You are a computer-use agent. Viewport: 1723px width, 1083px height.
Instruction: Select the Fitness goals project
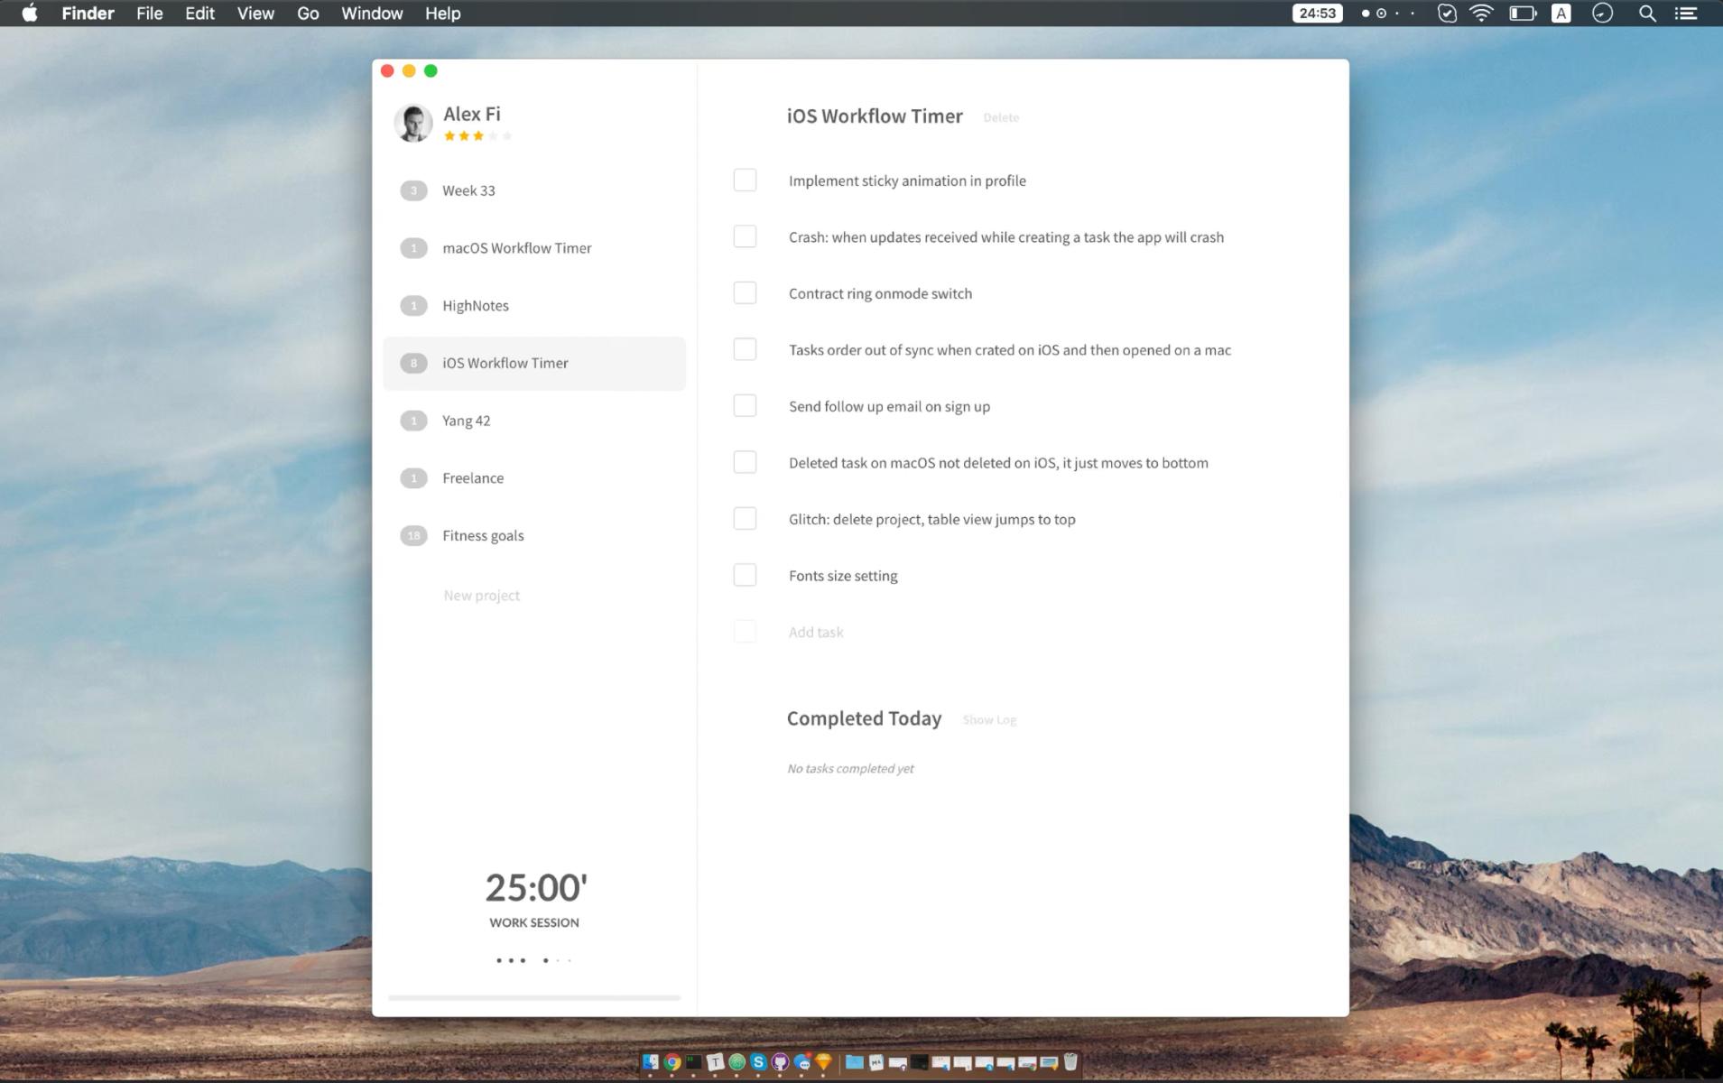pyautogui.click(x=483, y=535)
